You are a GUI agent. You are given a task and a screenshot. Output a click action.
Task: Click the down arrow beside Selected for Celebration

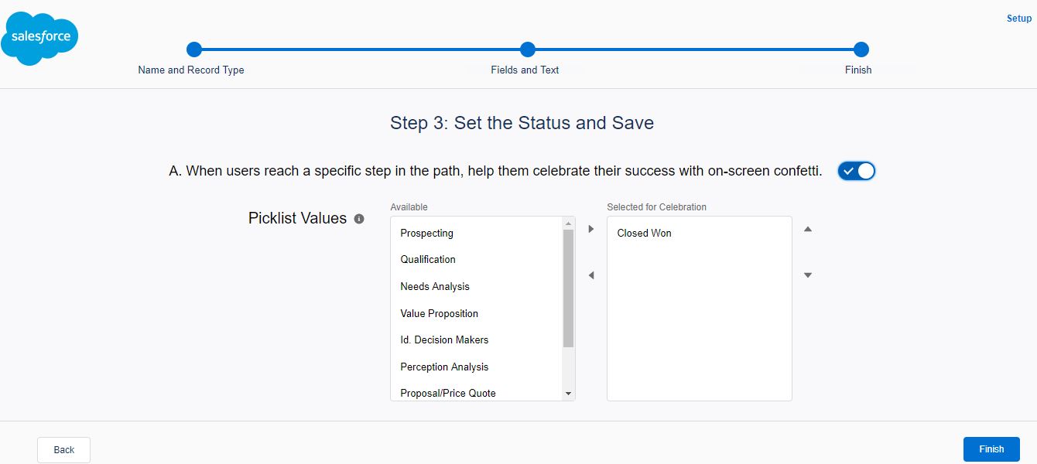click(807, 275)
